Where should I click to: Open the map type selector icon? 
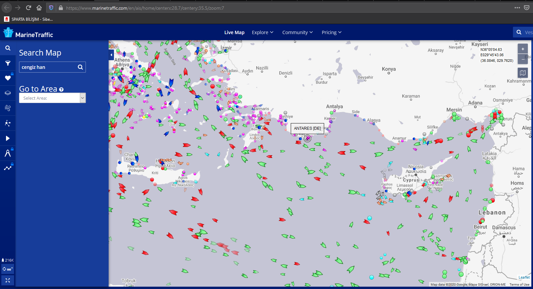(523, 73)
